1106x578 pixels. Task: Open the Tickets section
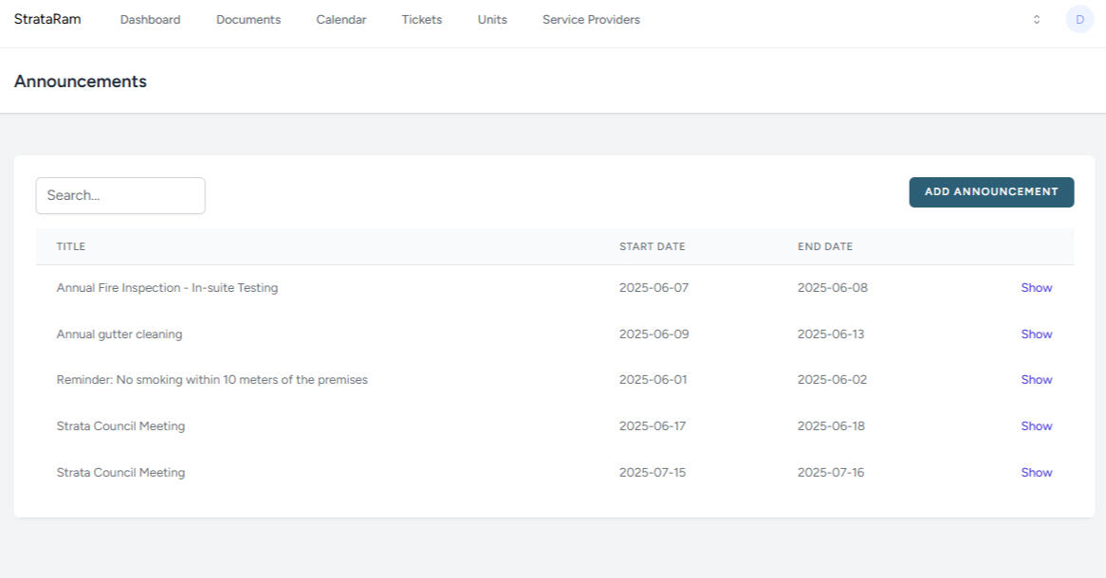pyautogui.click(x=421, y=19)
